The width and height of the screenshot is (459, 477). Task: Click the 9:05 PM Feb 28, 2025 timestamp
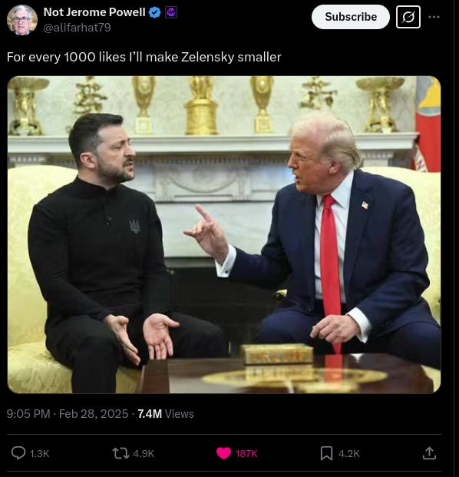click(68, 414)
